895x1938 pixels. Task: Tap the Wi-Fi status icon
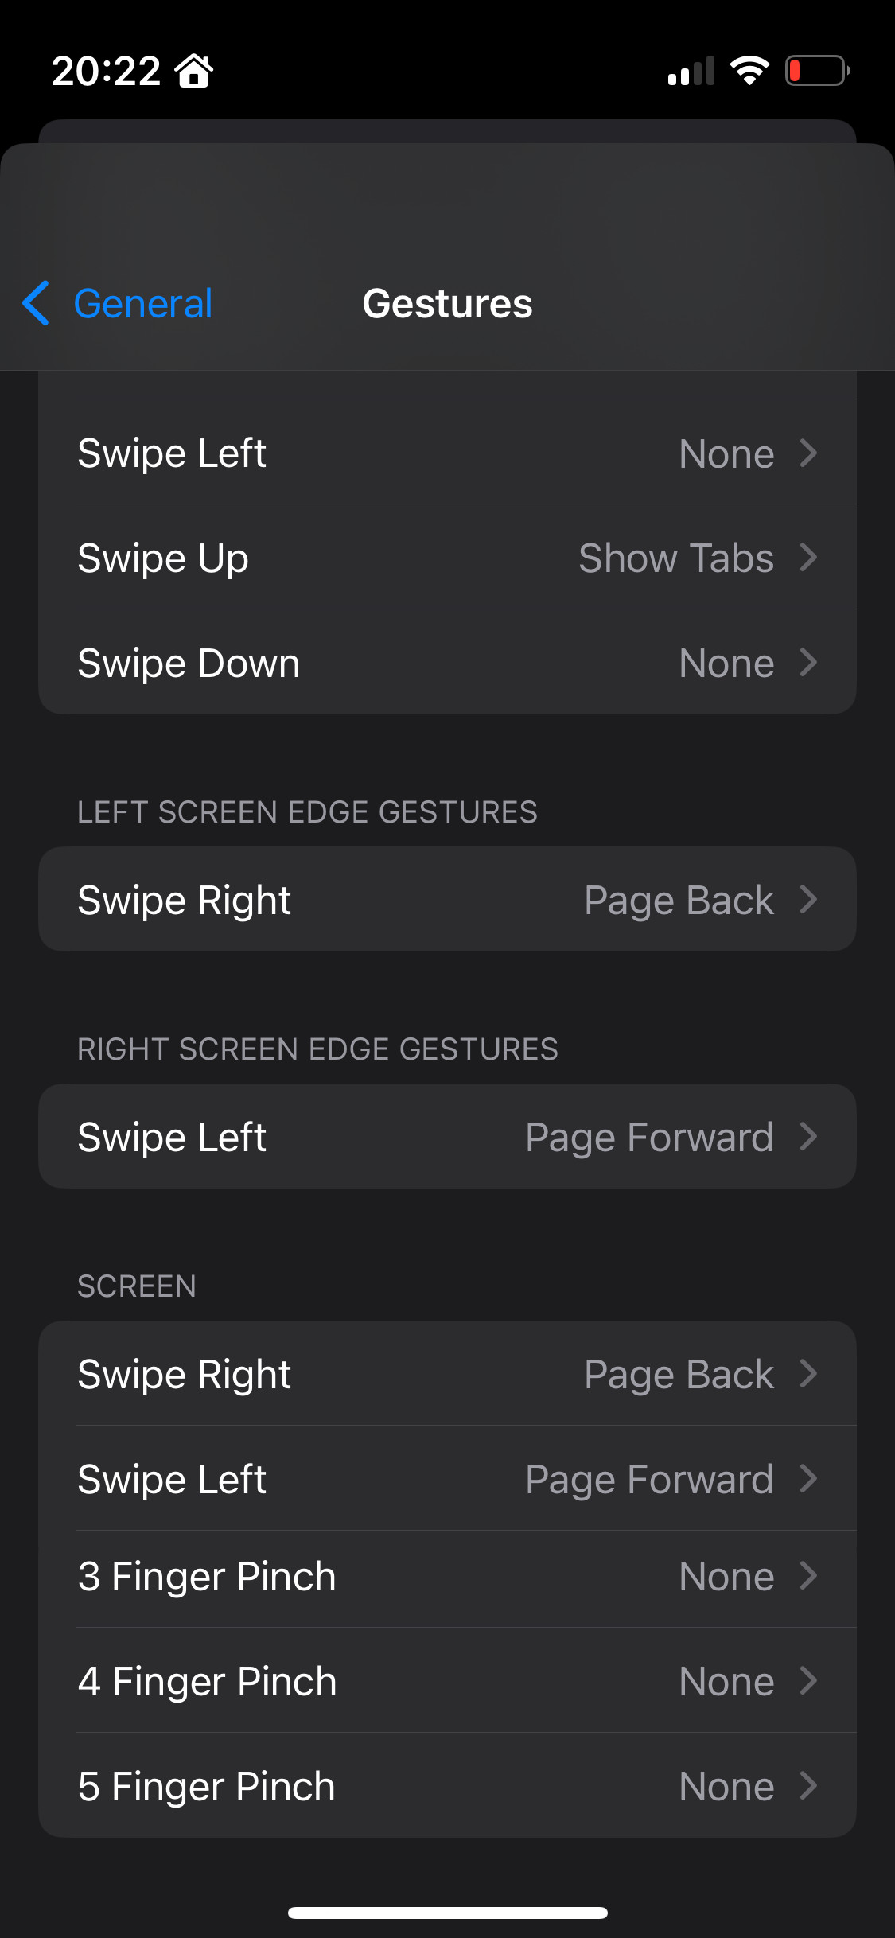tap(749, 71)
